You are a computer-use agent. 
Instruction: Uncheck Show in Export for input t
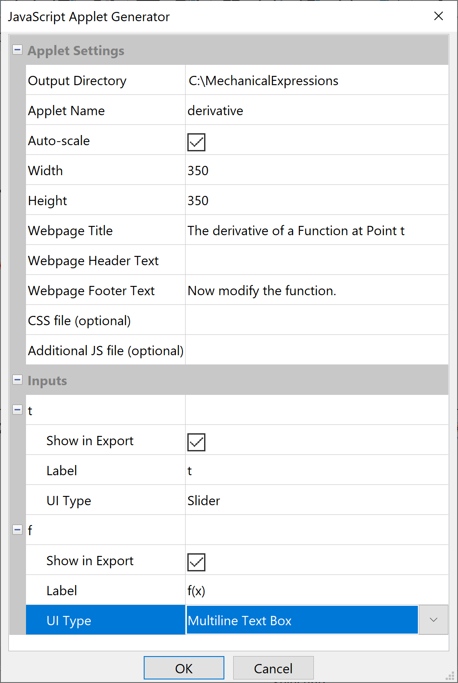click(x=196, y=442)
